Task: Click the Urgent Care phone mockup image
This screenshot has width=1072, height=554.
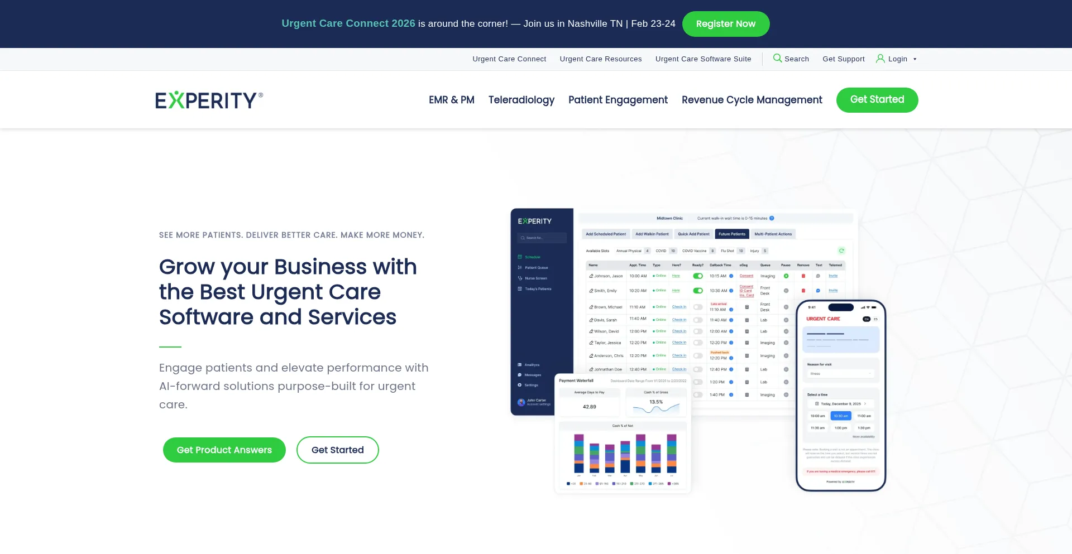Action: (840, 396)
